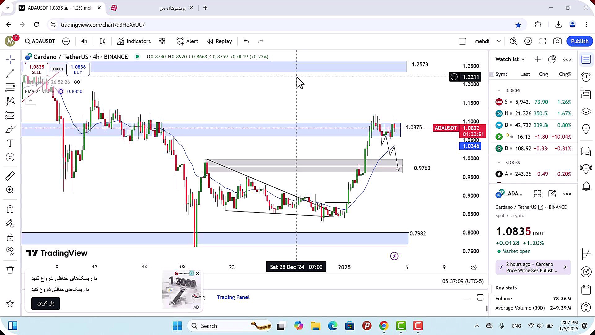Take a chart snapshot camera icon
This screenshot has width=595, height=335.
[x=558, y=41]
